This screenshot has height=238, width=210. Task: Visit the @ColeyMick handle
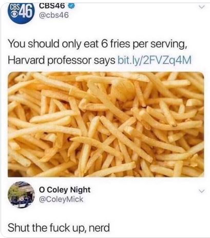(x=61, y=200)
